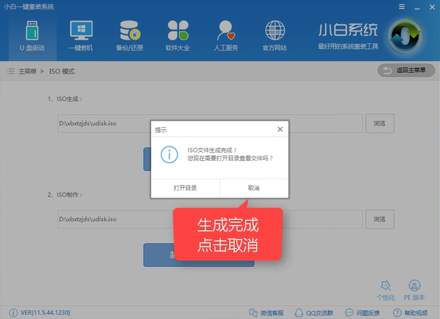Viewport: 440px width, 319px height.
Task: Close the main application window
Action: pyautogui.click(x=432, y=6)
